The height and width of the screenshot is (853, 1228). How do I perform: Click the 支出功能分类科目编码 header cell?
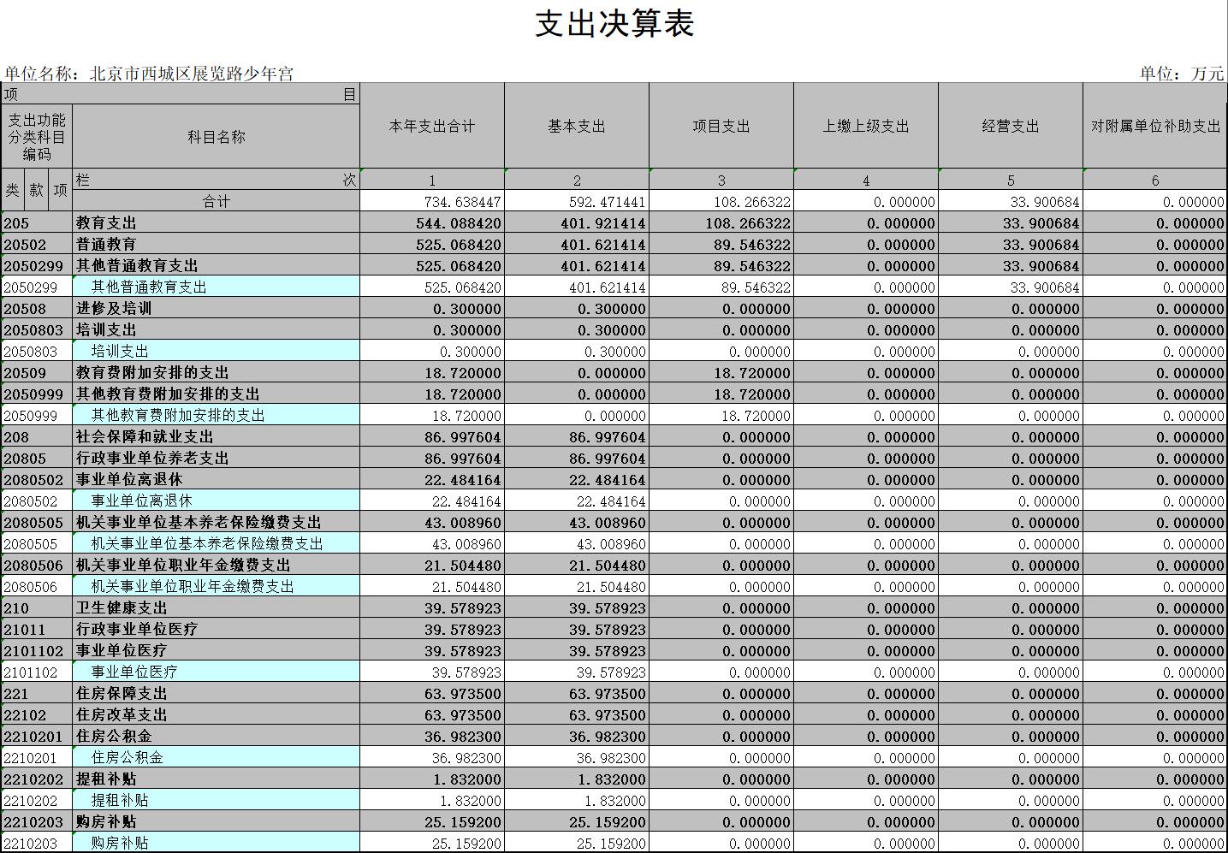click(x=37, y=137)
